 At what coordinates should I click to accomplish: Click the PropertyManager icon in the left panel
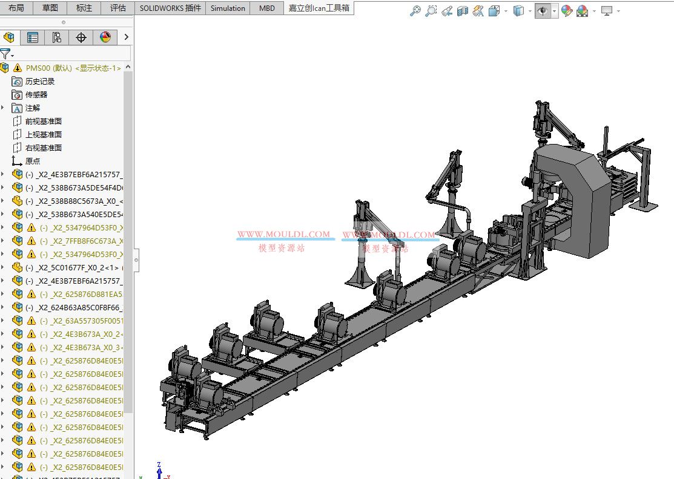[33, 37]
